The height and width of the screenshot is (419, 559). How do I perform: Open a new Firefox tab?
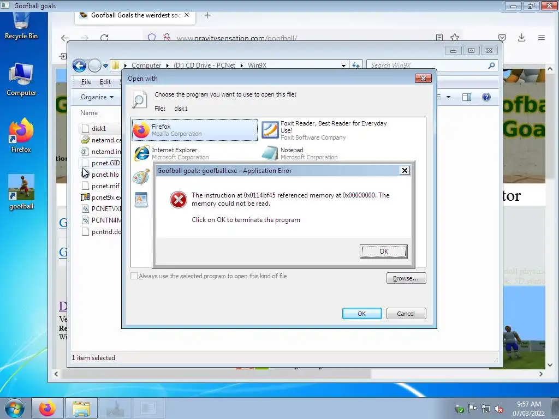(207, 15)
